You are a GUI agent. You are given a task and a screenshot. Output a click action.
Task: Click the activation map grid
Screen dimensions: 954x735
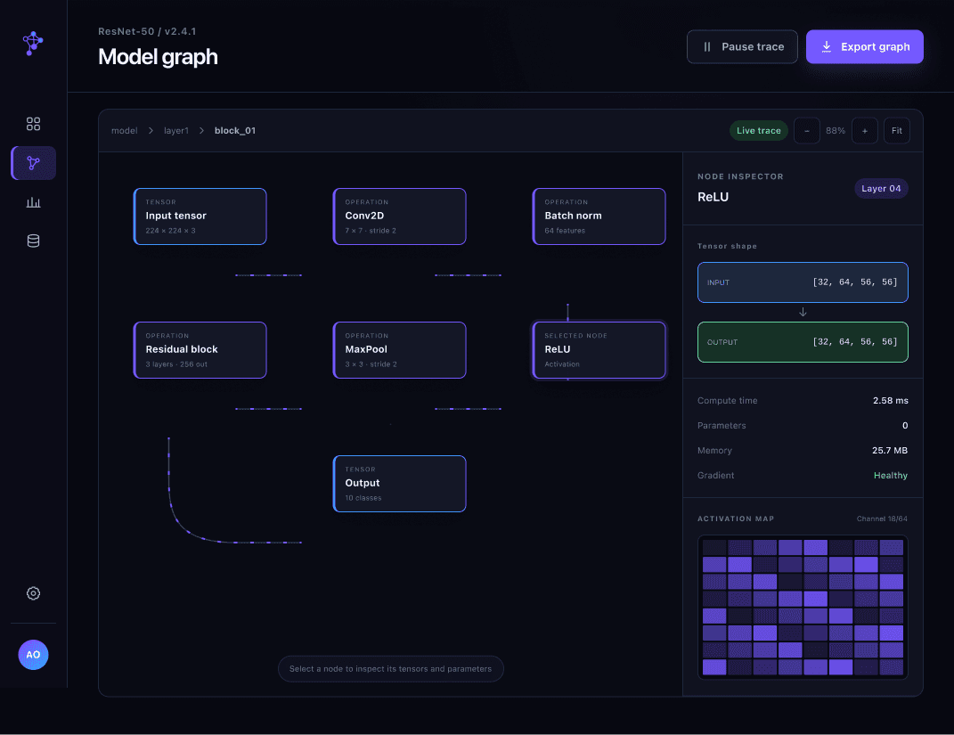point(803,608)
